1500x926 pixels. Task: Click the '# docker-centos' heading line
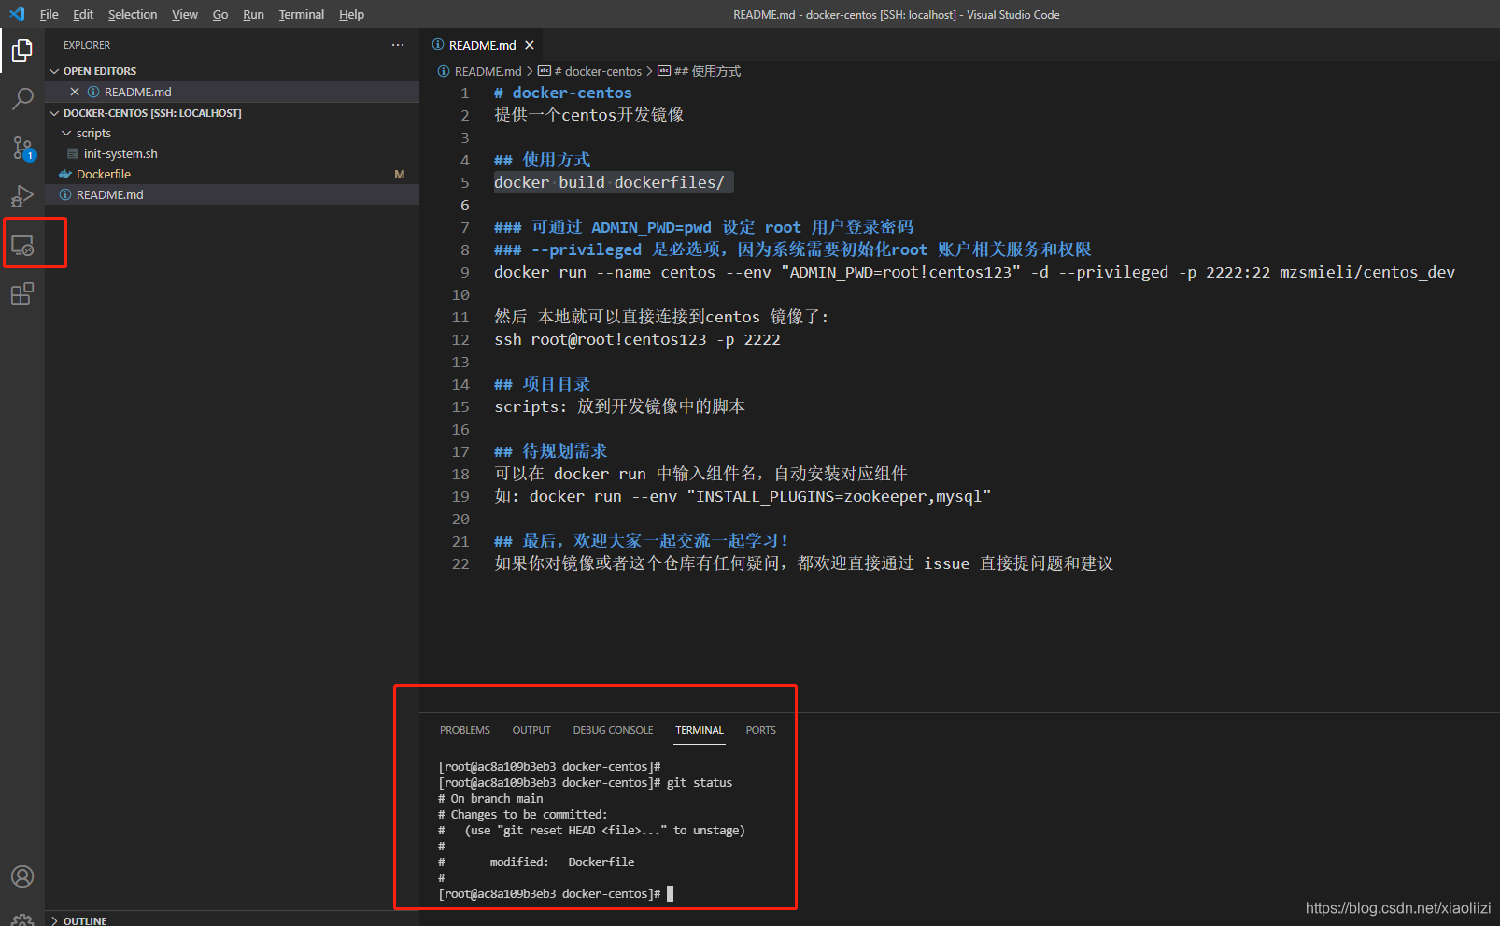(563, 93)
